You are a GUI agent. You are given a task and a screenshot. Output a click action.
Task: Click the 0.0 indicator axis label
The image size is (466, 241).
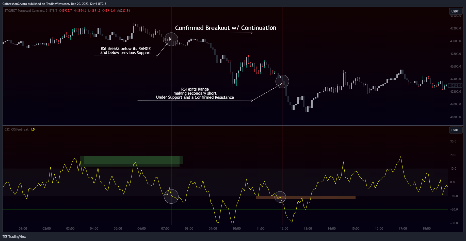pyautogui.click(x=453, y=182)
